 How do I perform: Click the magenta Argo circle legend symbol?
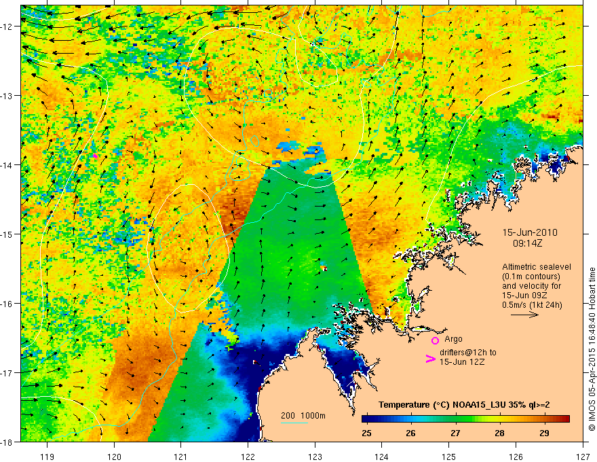click(435, 340)
